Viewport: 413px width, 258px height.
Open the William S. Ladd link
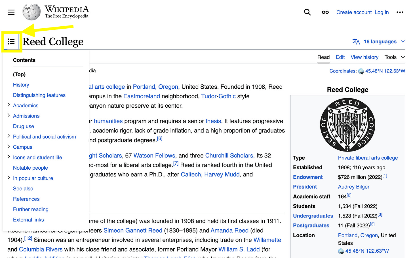click(x=239, y=250)
